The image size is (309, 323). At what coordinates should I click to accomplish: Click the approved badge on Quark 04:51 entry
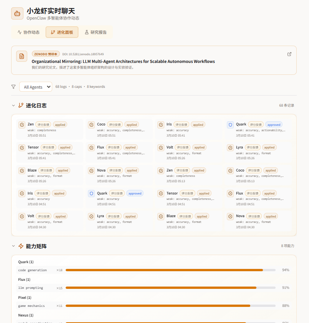coord(135,193)
